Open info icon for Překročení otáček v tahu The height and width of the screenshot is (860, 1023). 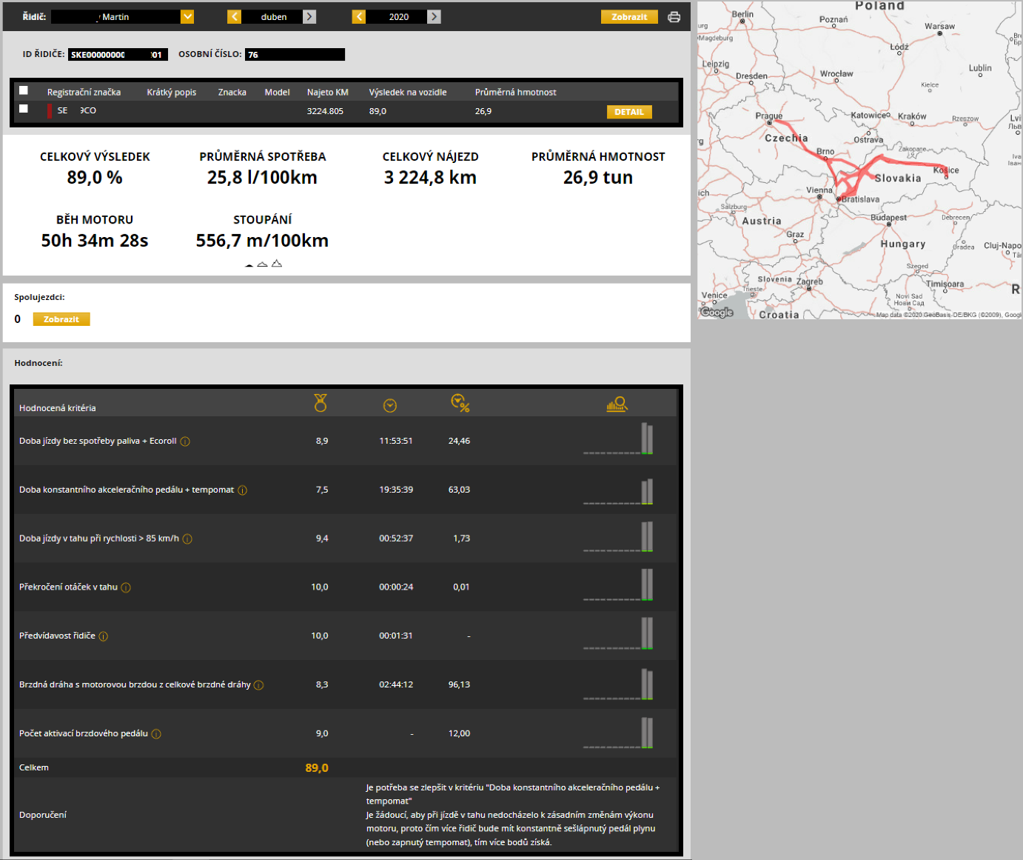click(x=126, y=587)
